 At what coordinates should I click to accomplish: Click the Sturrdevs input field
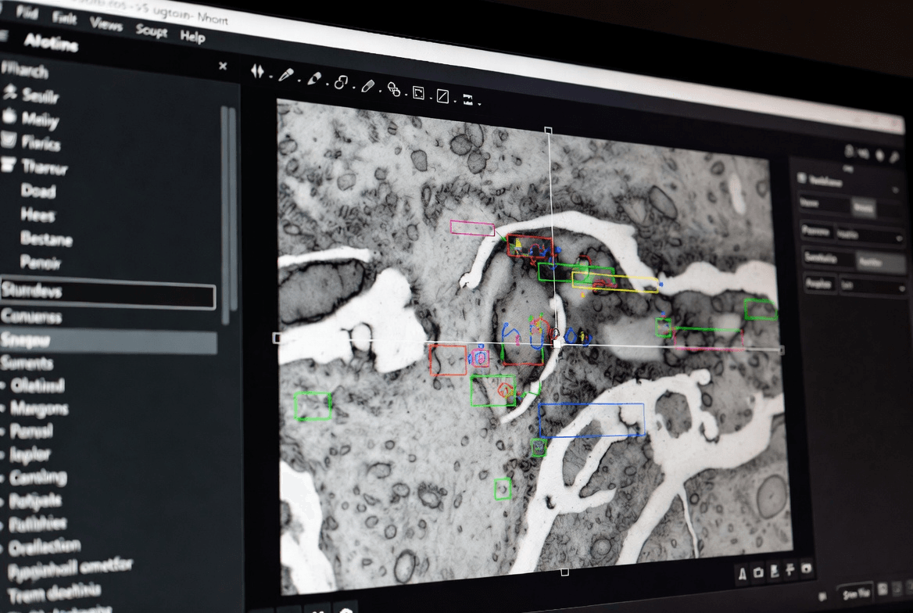(x=108, y=293)
